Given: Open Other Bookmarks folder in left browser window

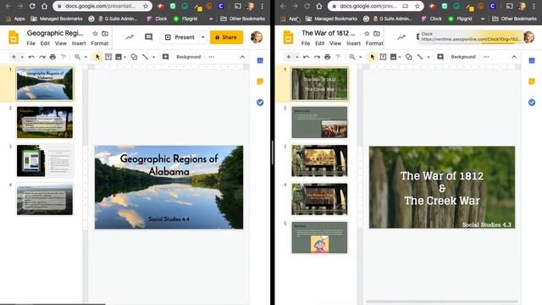Looking at the screenshot, I should [243, 19].
